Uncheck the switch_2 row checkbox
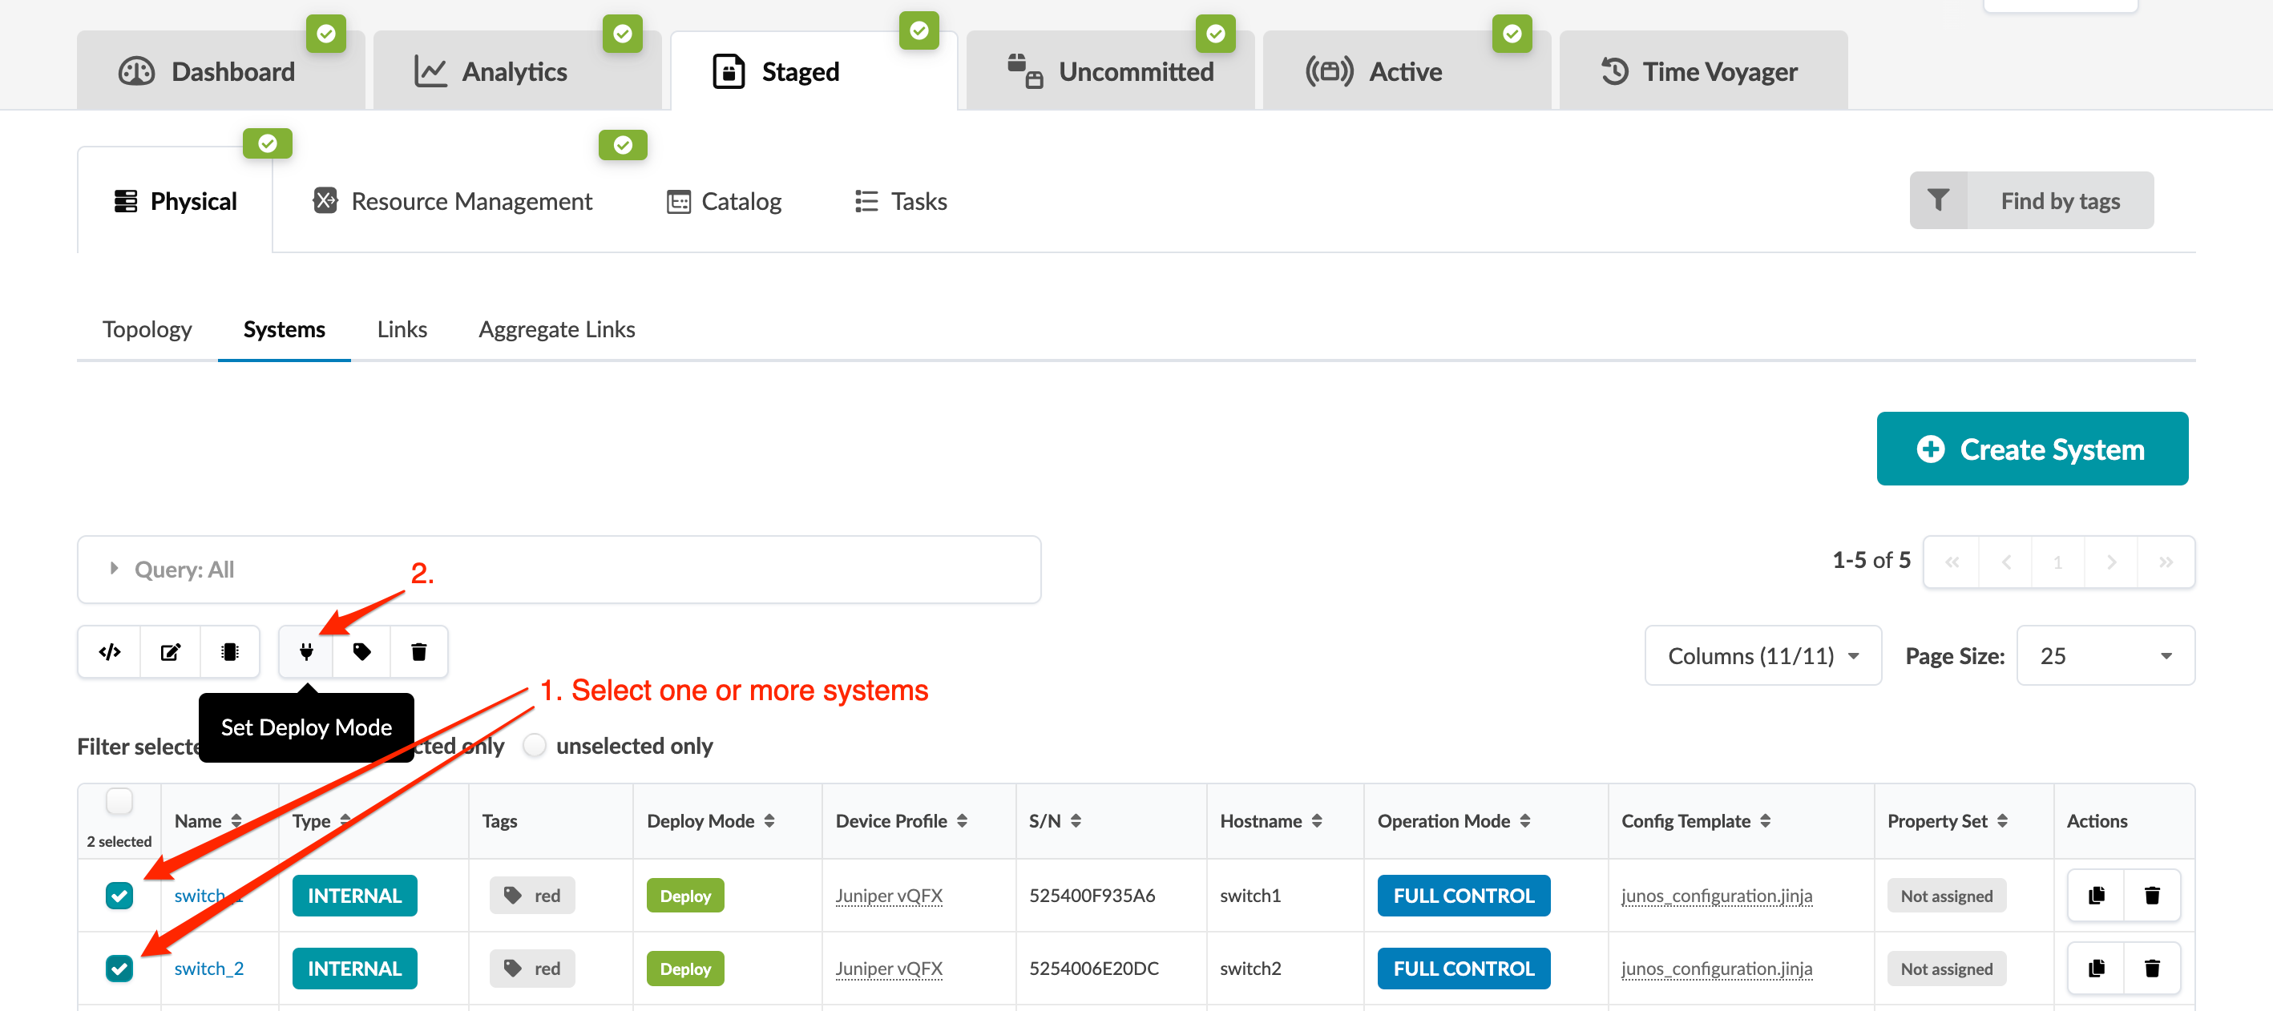 click(x=119, y=969)
